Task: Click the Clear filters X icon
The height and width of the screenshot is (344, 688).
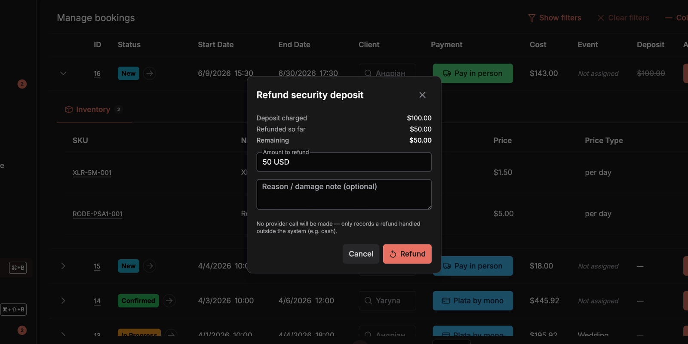Action: (601, 18)
